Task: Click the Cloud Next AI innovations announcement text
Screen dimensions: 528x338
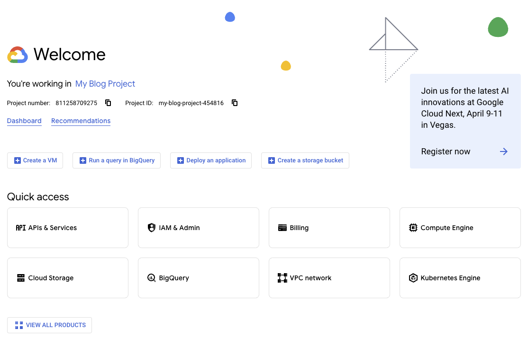Action: pyautogui.click(x=464, y=108)
